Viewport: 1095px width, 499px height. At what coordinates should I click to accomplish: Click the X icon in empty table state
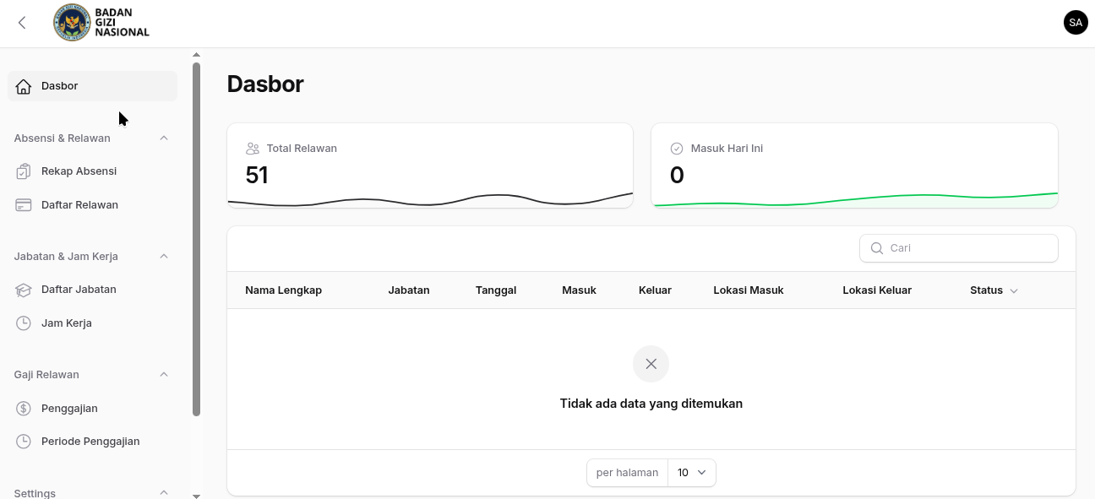point(651,364)
